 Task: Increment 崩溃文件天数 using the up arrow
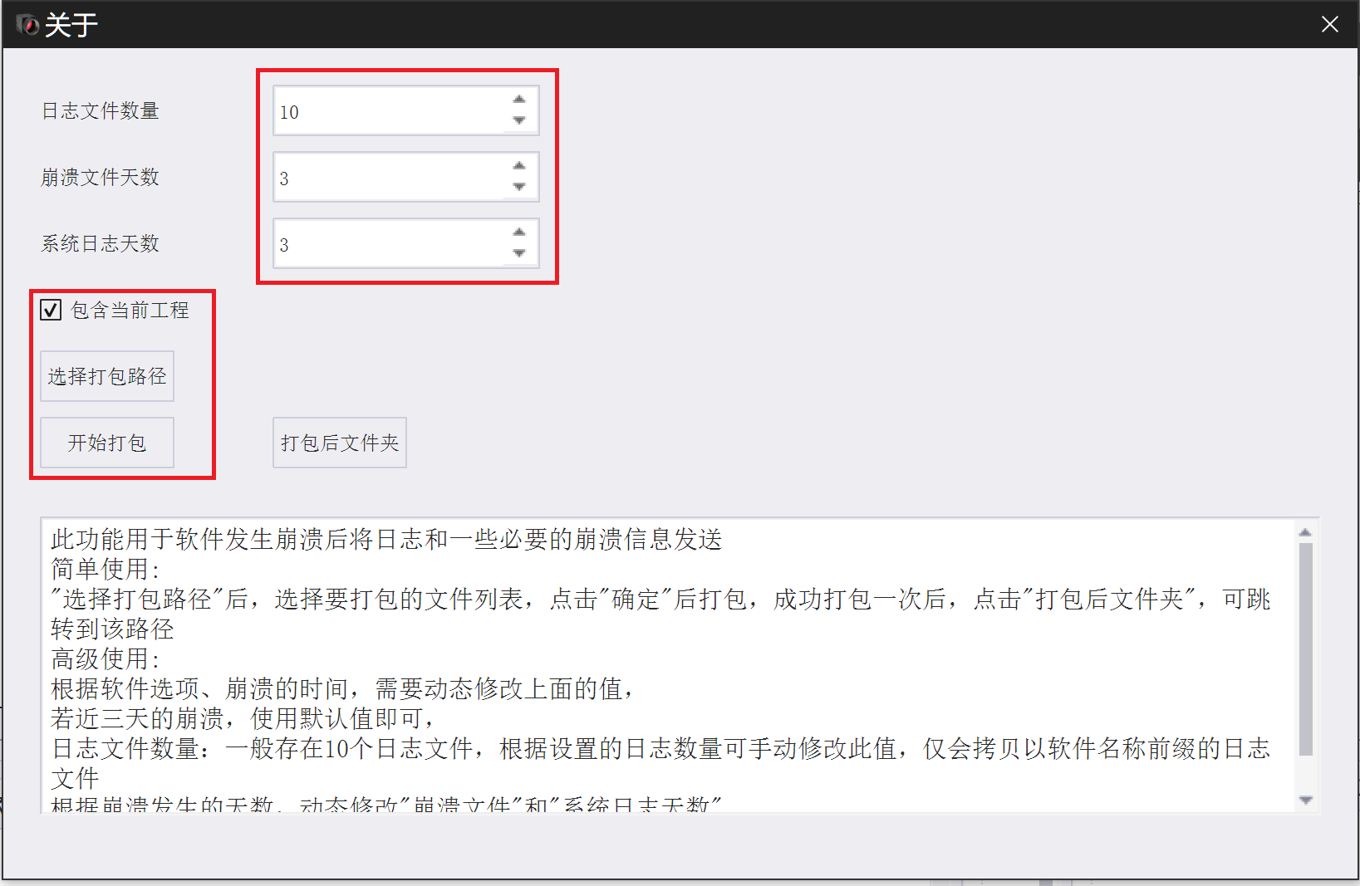pos(519,166)
